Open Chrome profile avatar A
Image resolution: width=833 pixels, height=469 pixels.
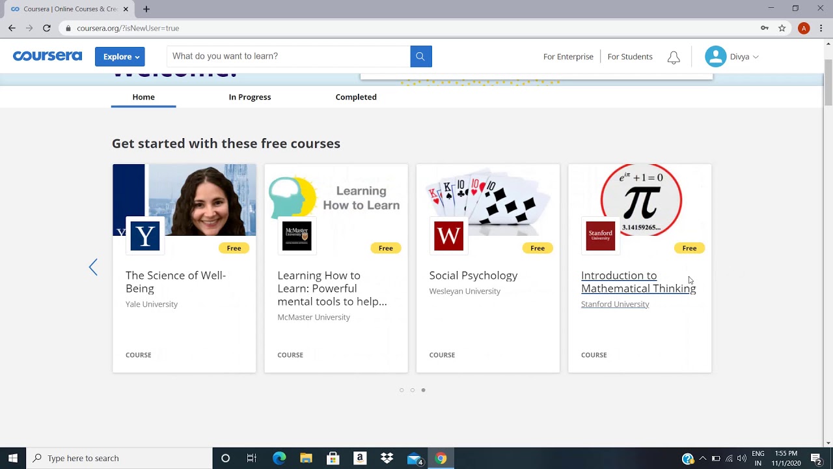[x=804, y=28]
